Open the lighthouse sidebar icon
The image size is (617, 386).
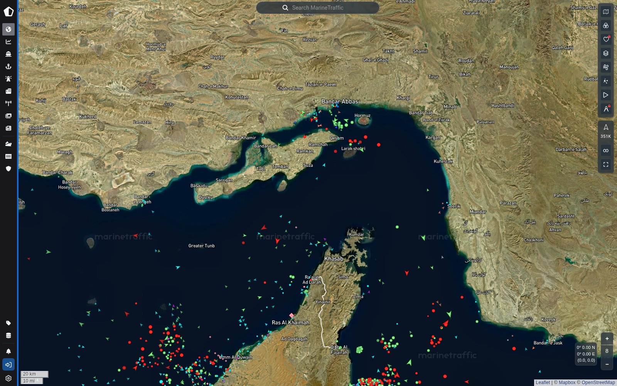8,79
